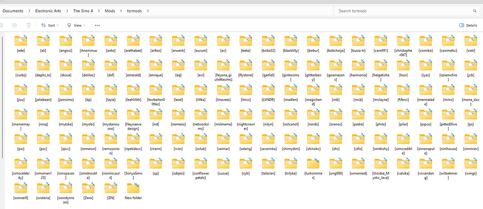The height and width of the screenshot is (209, 483).
Task: Open the [ade] folder
Action: tap(20, 42)
